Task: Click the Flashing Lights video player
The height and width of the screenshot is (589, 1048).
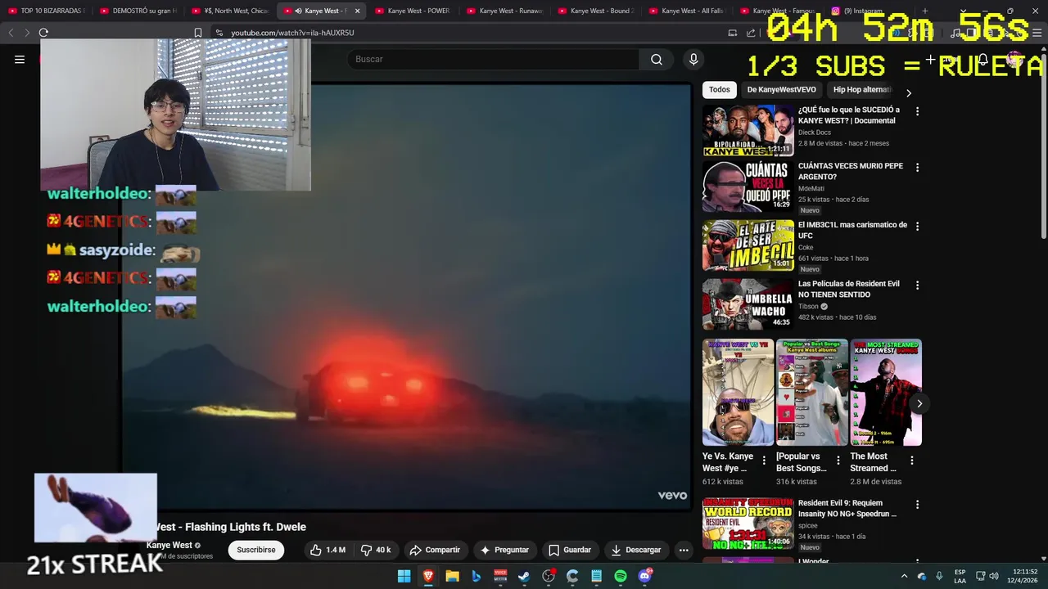Action: click(407, 296)
